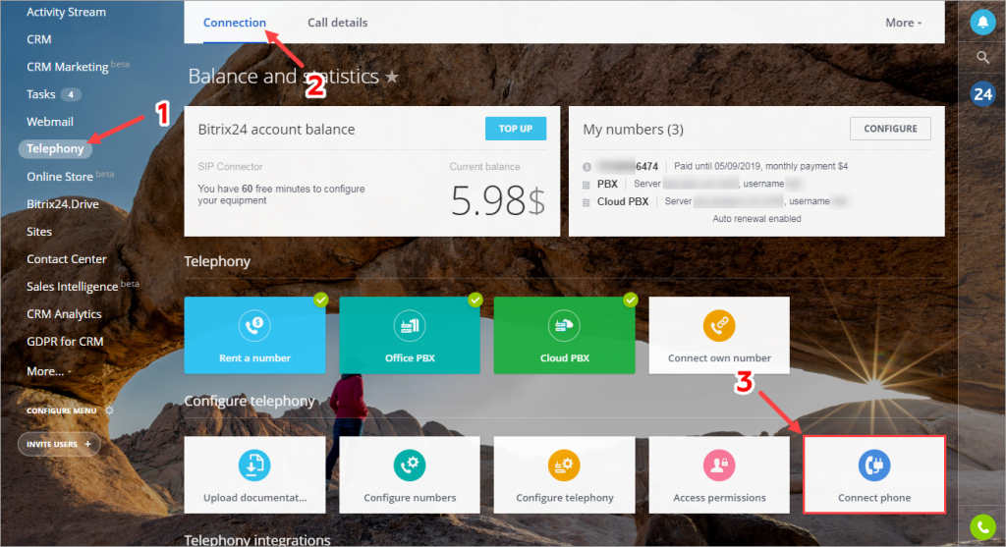Viewport: 1006px width, 547px height.
Task: Open the green phone dialer icon
Action: pyautogui.click(x=982, y=527)
